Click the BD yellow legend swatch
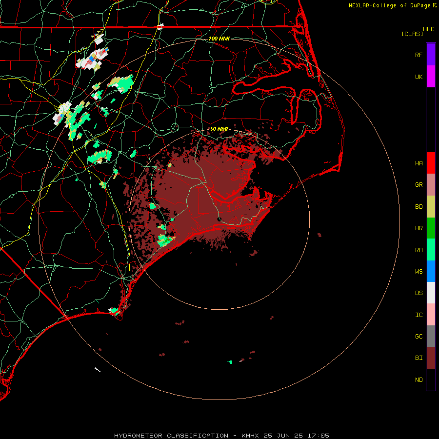The width and height of the screenshot is (439, 439). tap(431, 207)
